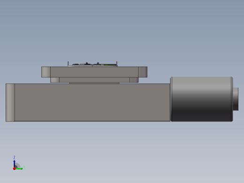The width and height of the screenshot is (244, 183).
Task: Select the small motor end cap stub
Action: [236, 99]
